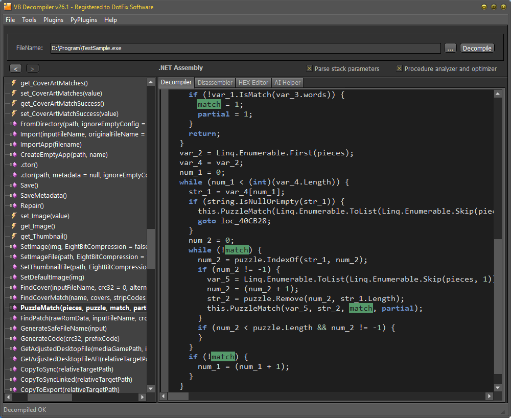
Task: Click the lightning icon beside get_CoverArtMatchSuccess()
Action: click(14, 103)
